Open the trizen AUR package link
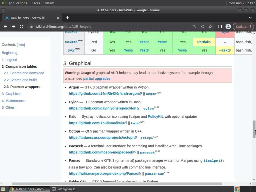This screenshot has width=256, height=192. [x=71, y=42]
